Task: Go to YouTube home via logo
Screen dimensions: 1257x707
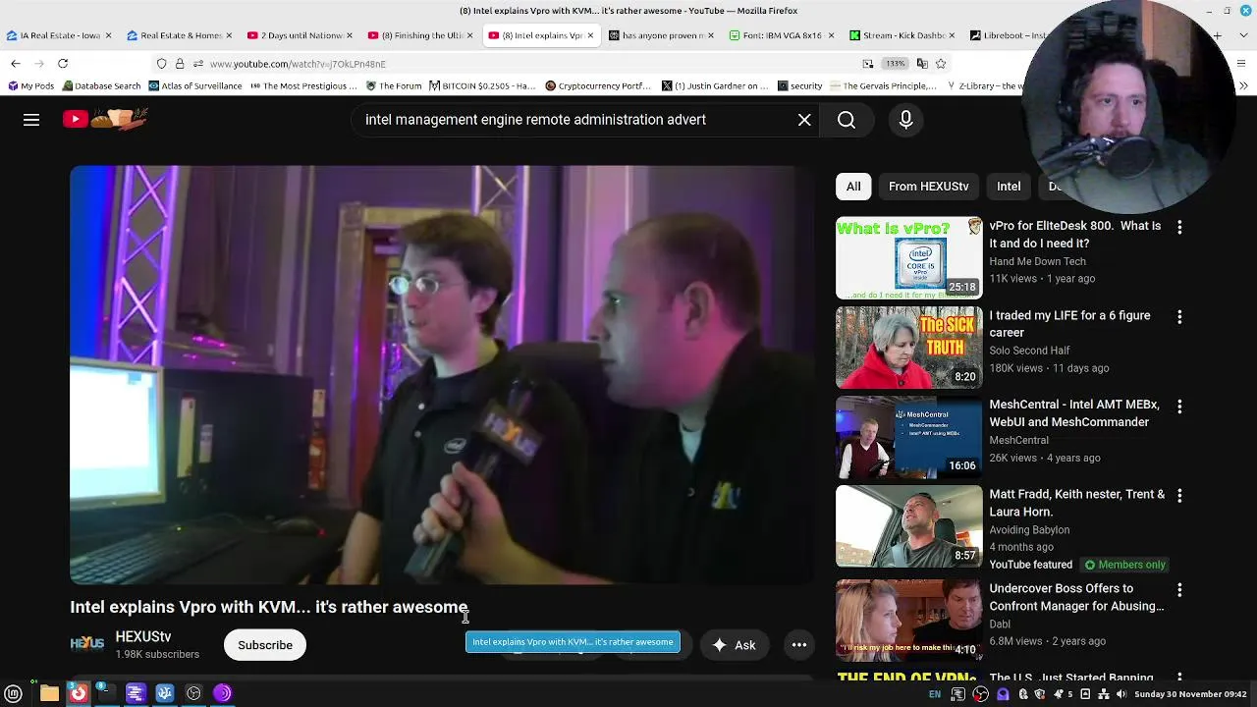Action: tap(105, 119)
